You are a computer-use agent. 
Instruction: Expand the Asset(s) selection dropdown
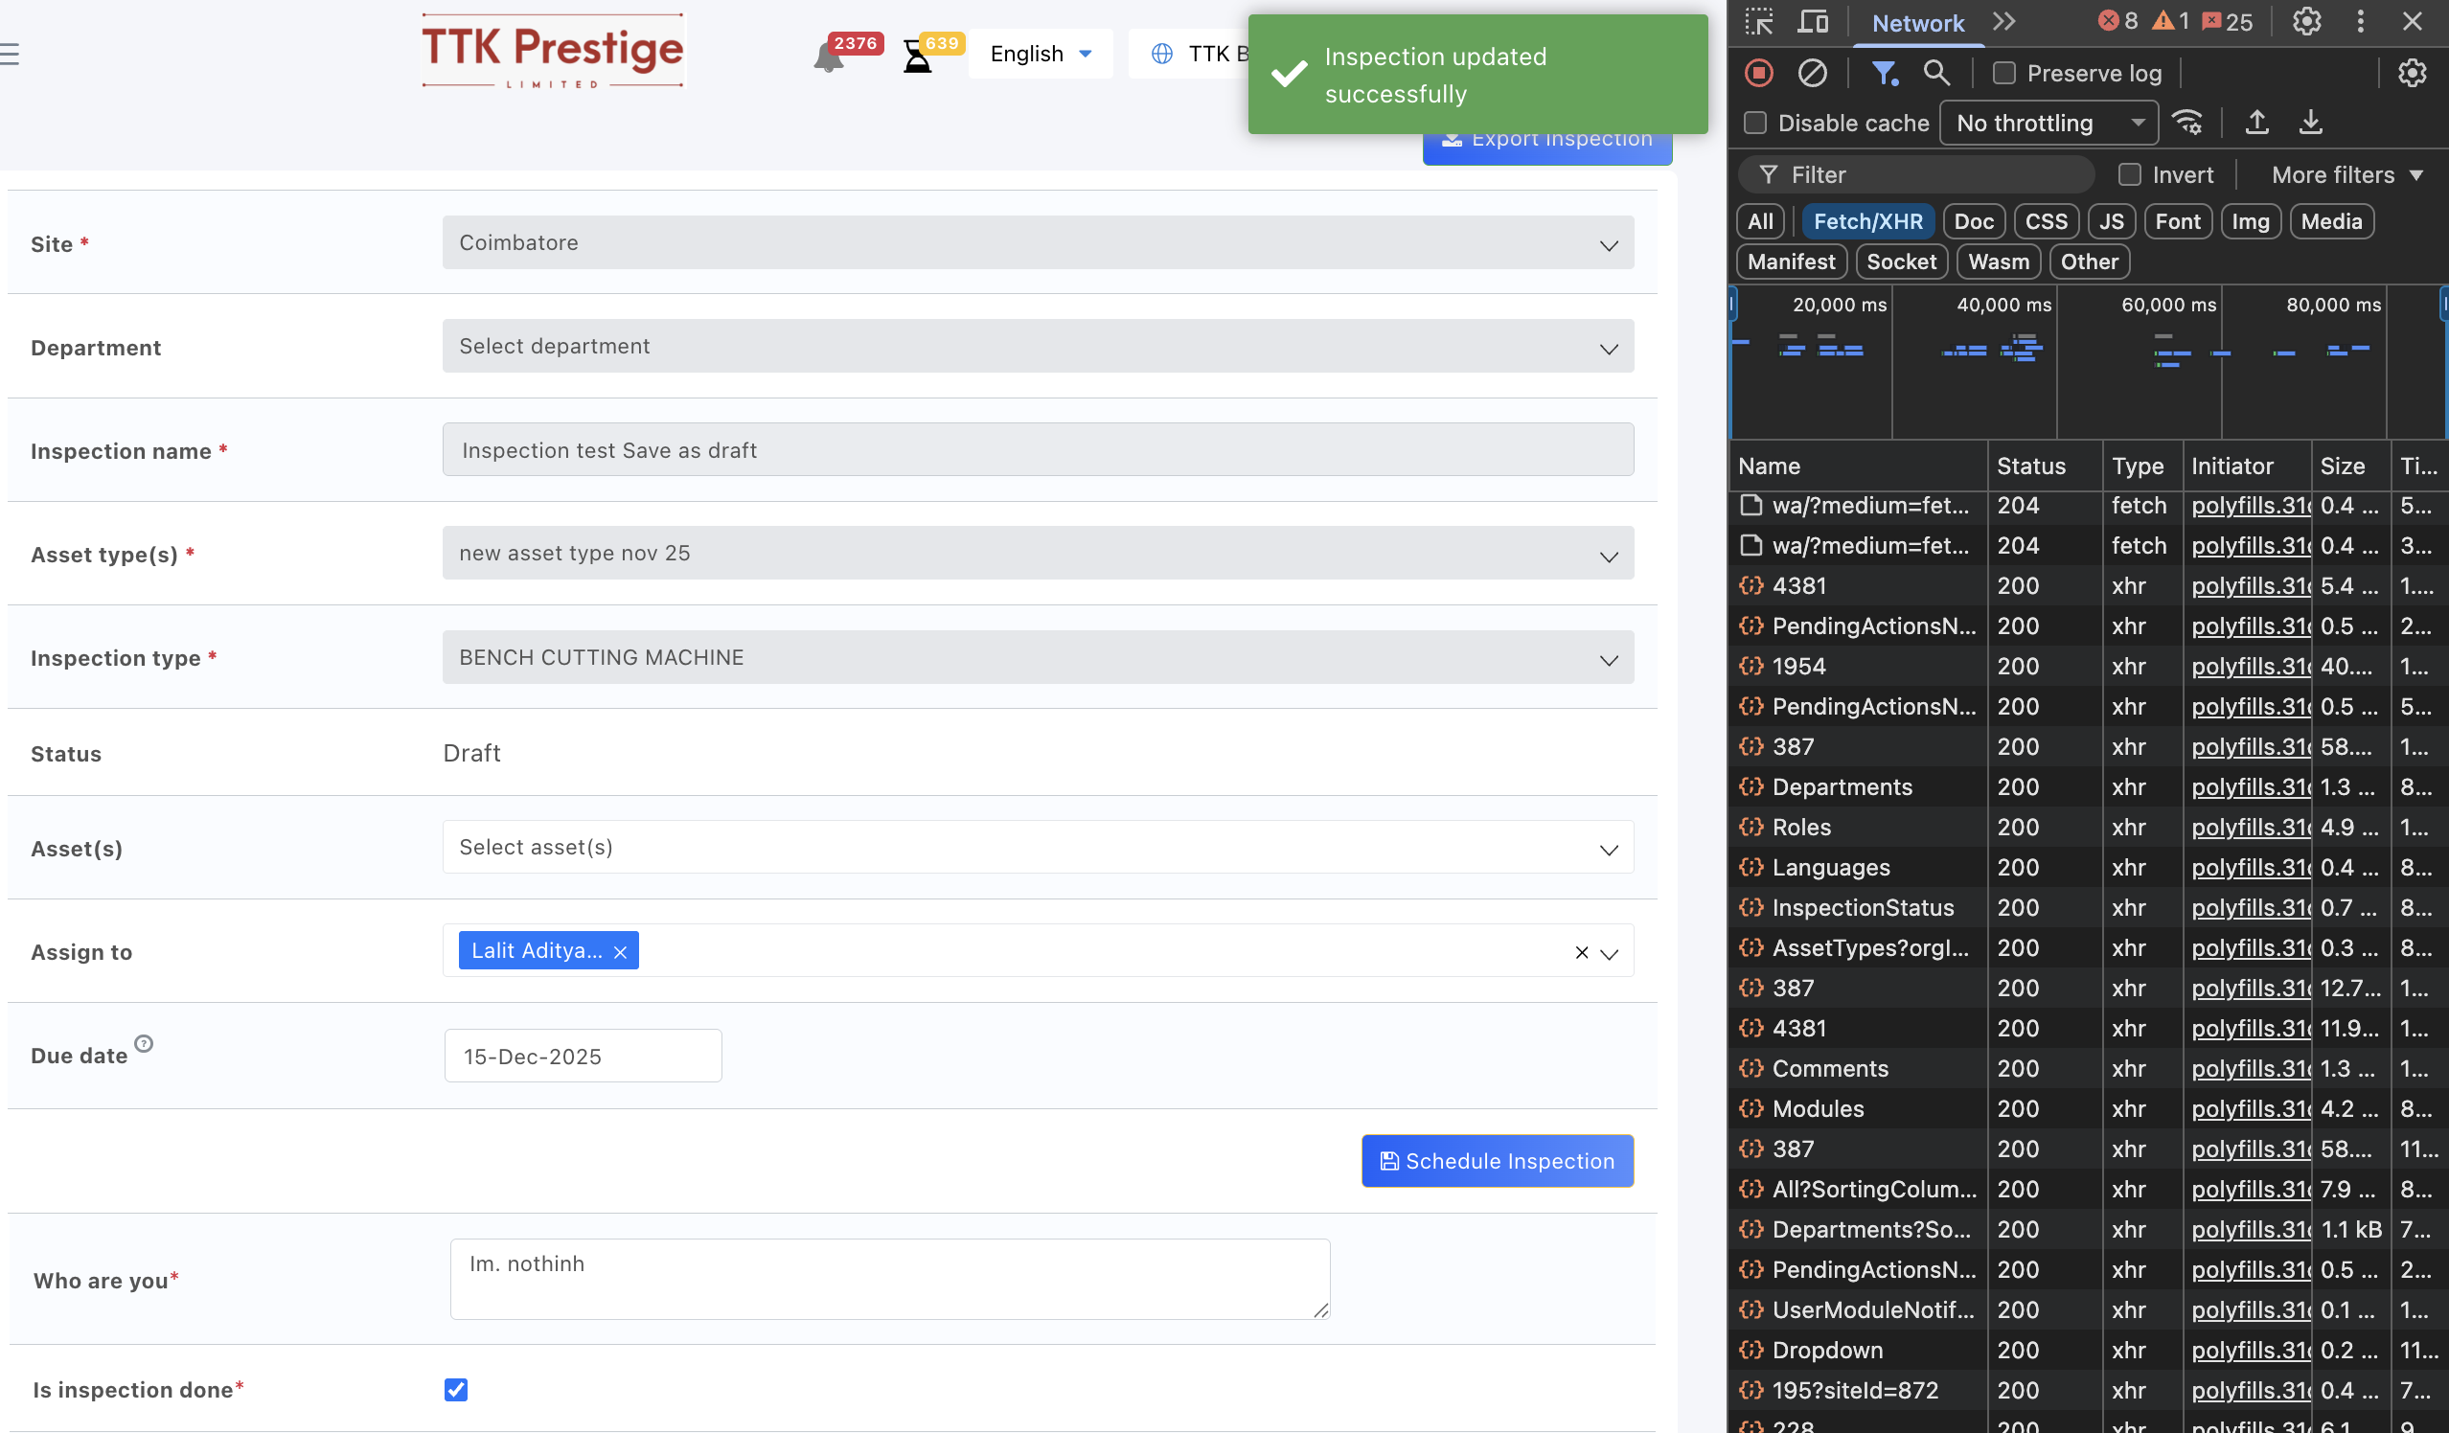pyautogui.click(x=1037, y=847)
